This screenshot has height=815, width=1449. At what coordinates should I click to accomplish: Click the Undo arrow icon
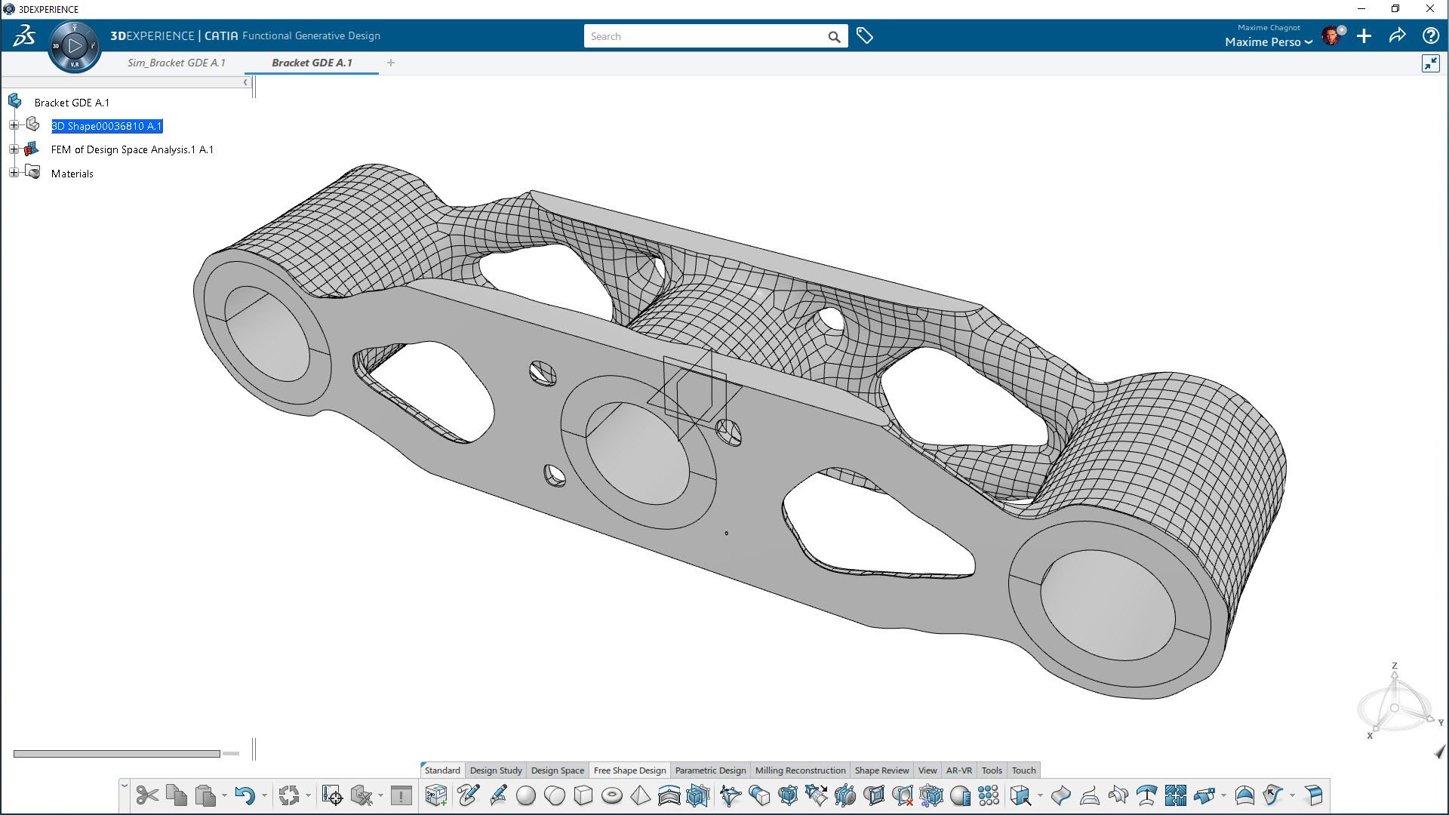click(x=245, y=795)
